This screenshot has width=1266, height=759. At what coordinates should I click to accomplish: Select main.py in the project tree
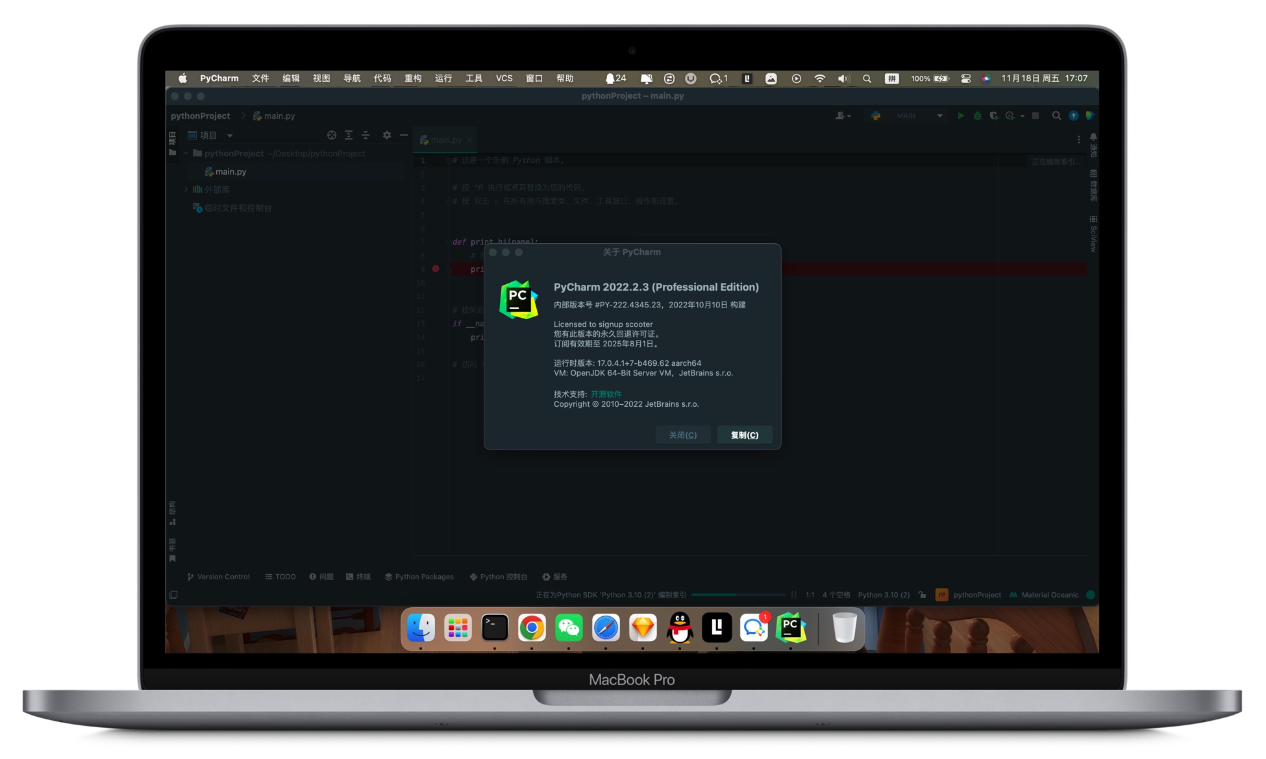click(226, 172)
